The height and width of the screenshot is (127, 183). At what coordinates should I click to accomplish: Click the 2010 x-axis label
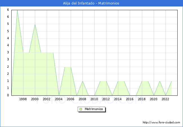(x=94, y=99)
